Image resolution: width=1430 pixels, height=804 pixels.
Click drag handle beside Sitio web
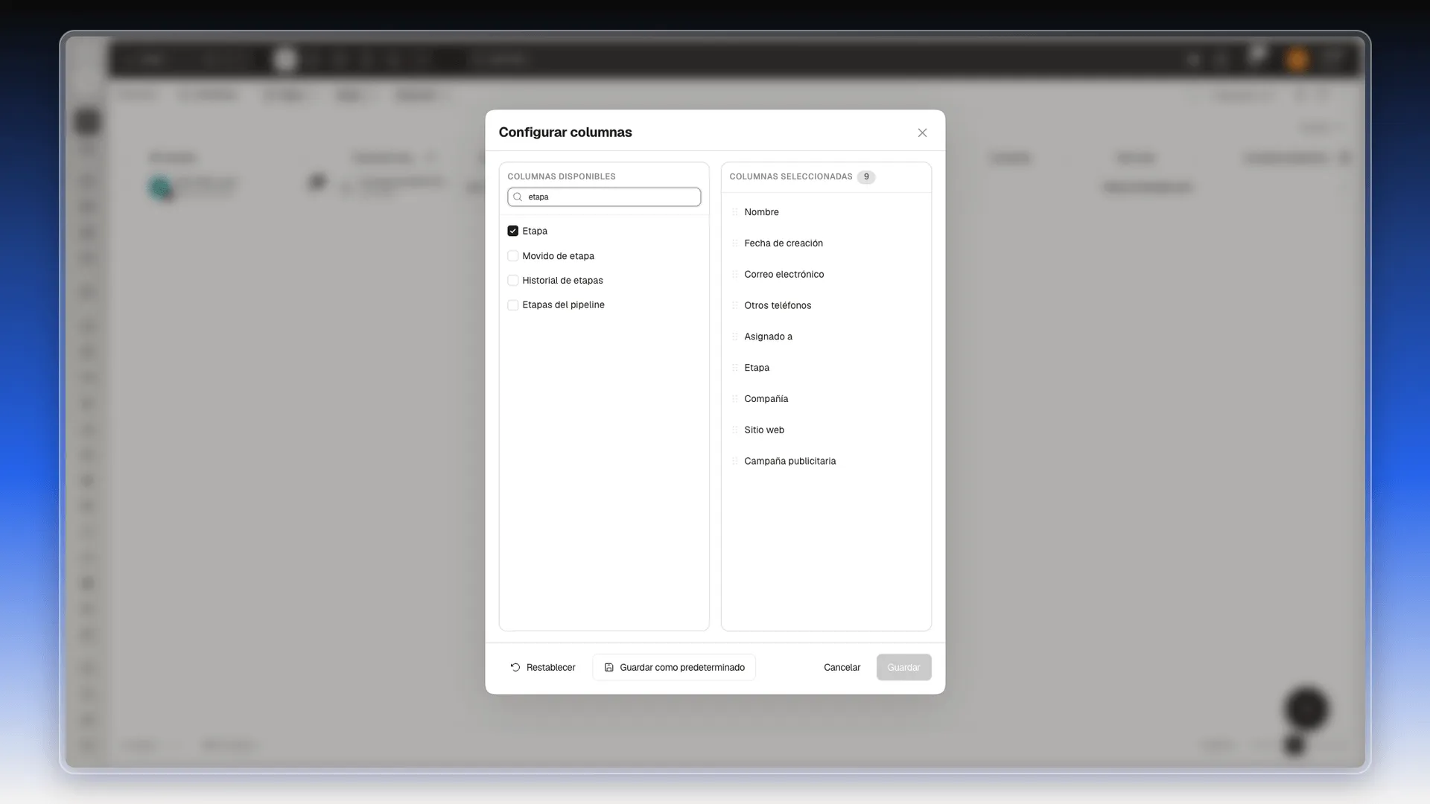pos(735,430)
